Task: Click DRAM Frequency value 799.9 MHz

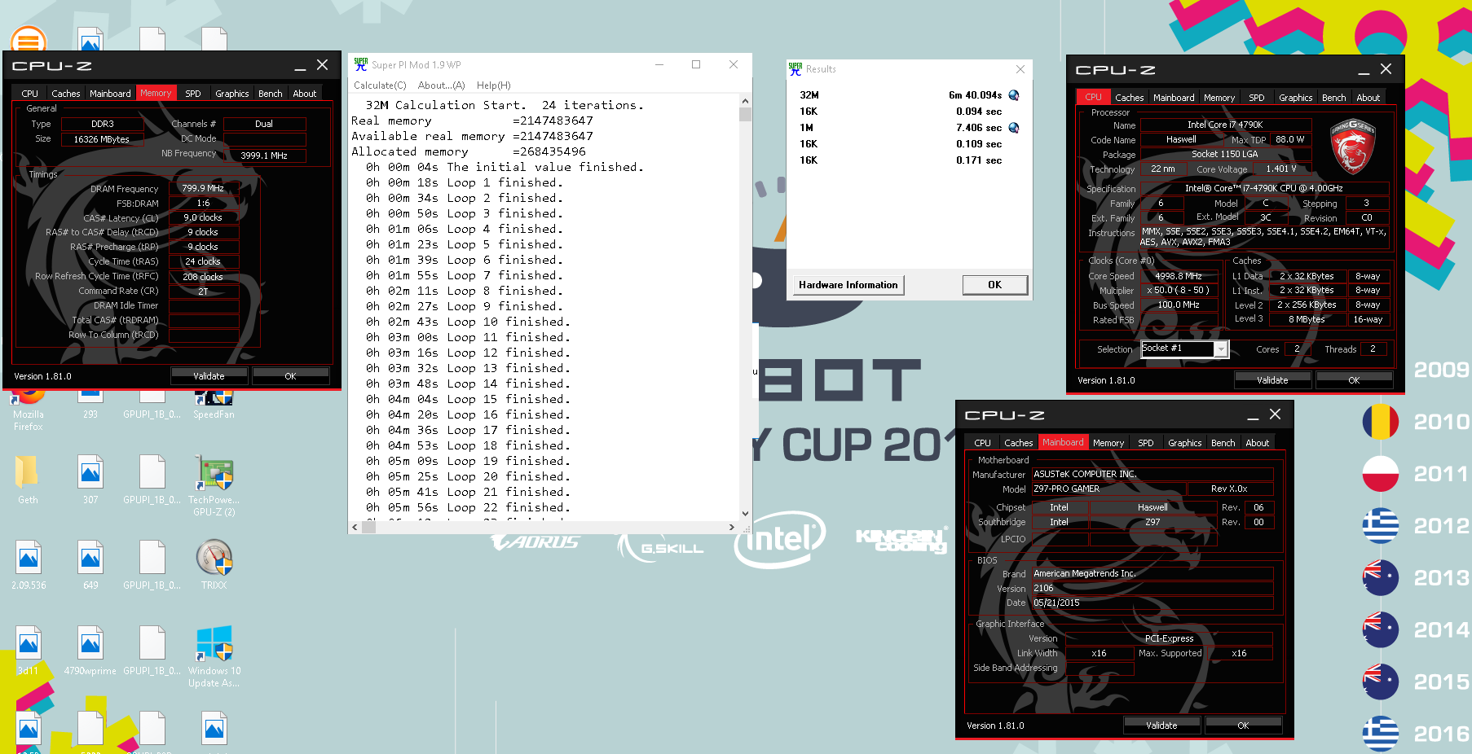Action: 204,188
